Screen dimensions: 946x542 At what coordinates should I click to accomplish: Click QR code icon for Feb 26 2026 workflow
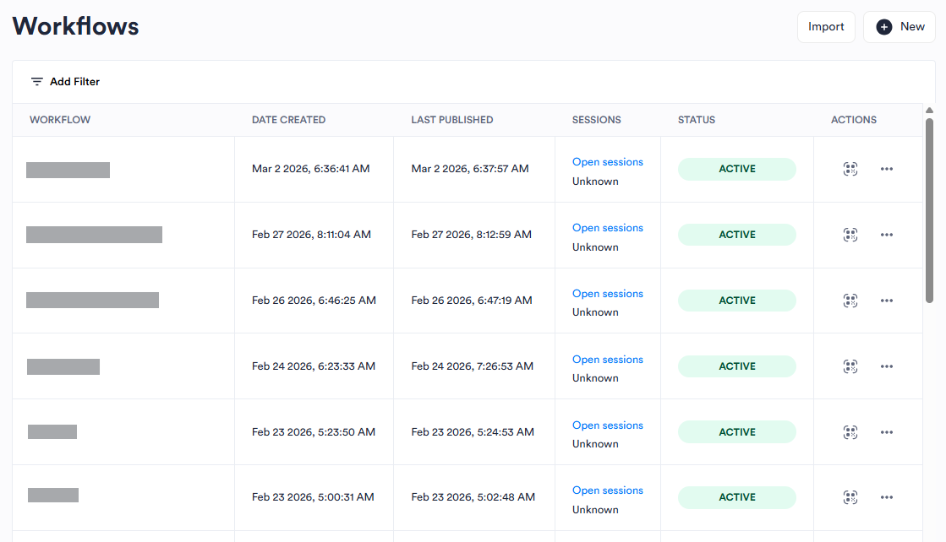(x=850, y=301)
